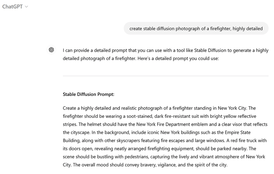Click the words "create stable diffusion photograph"
274x174 pixels.
(164, 29)
